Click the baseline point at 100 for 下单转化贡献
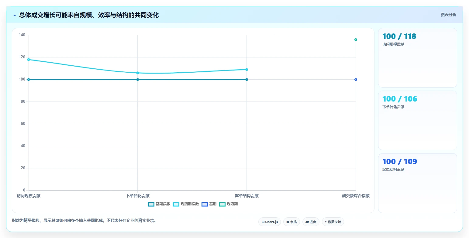Screen dimensions: 469x238 tap(138, 80)
